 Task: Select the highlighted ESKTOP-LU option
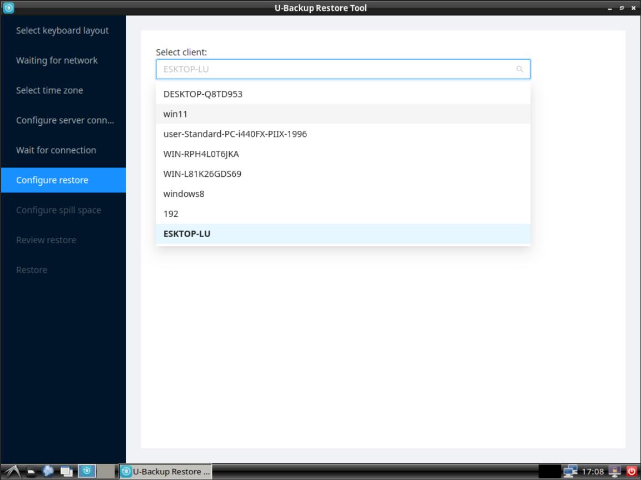click(186, 234)
